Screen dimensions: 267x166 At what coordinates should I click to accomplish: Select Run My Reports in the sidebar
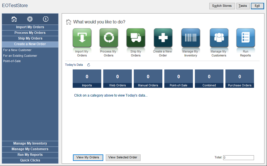point(30,155)
